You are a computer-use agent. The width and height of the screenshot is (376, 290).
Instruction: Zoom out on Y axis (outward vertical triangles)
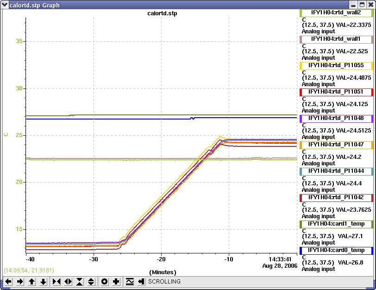(x=91, y=281)
